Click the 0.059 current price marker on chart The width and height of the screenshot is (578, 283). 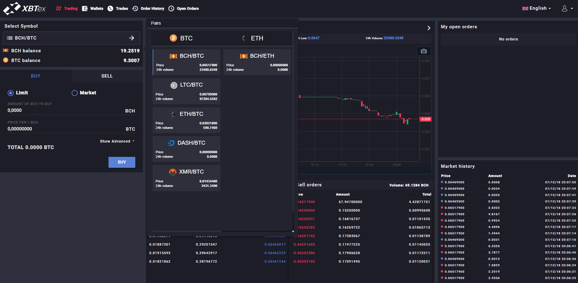[x=426, y=119]
